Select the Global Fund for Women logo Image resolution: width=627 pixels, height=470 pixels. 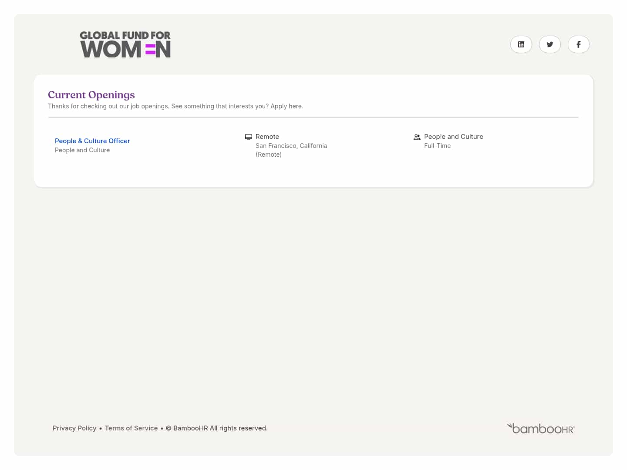125,44
